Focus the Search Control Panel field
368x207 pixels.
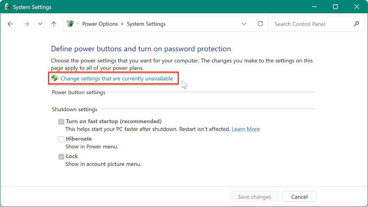(318, 24)
